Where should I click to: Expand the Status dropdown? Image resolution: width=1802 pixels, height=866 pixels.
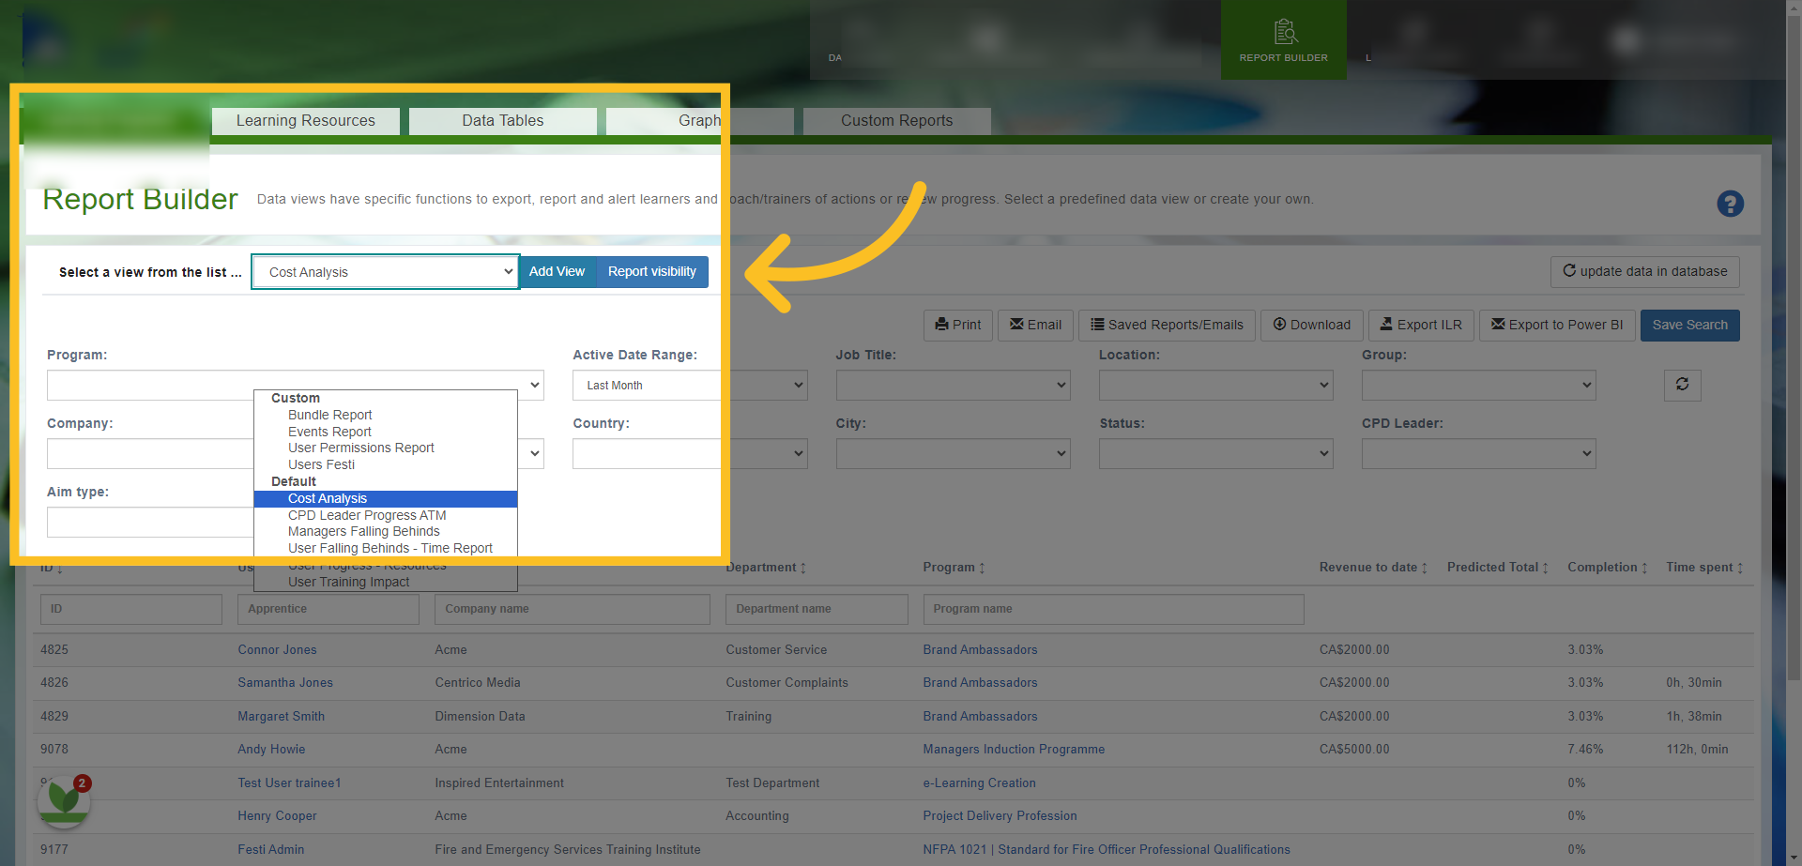click(x=1215, y=454)
